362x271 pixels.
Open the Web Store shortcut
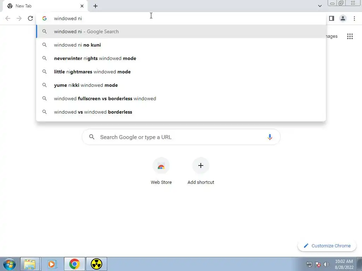tap(161, 171)
